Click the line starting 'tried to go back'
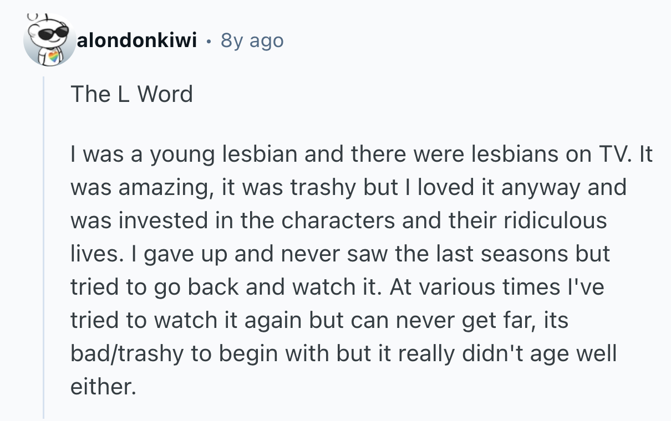The width and height of the screenshot is (671, 421). coord(337,286)
